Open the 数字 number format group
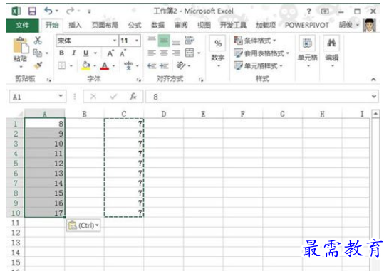389x271 pixels. (218, 51)
